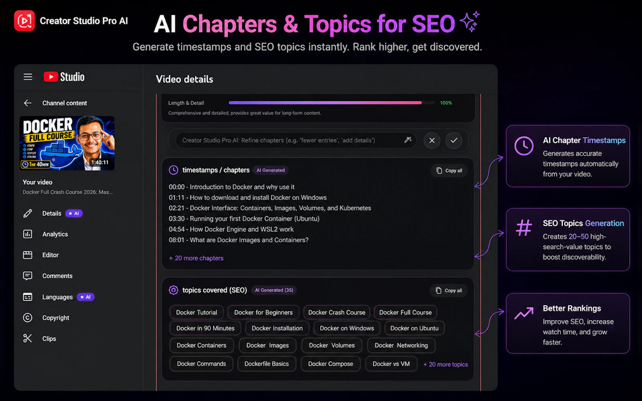This screenshot has width=642, height=401.
Task: Select the Docker on Windows chip
Action: click(347, 328)
